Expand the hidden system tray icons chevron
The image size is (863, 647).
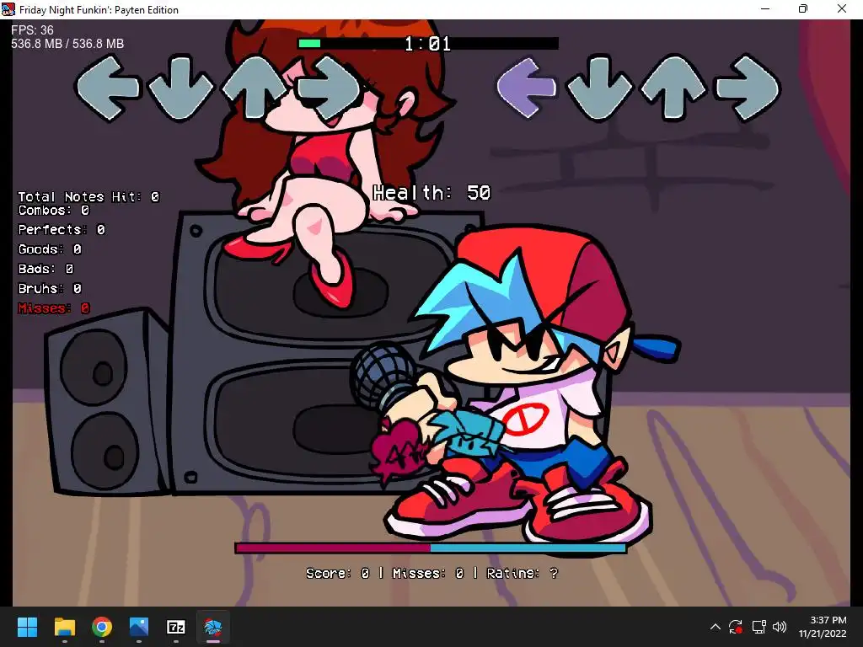(715, 627)
